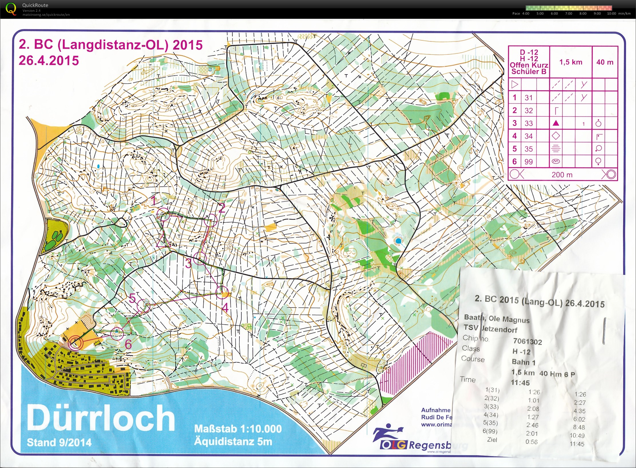Click the start triangle in the control description table

pos(515,85)
